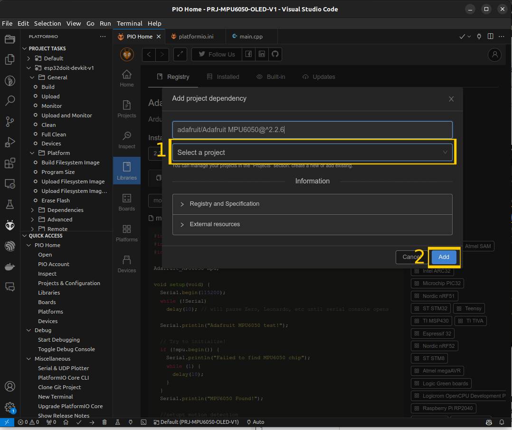This screenshot has width=512, height=430.
Task: Expand Registry and Specification section
Action: (x=312, y=204)
